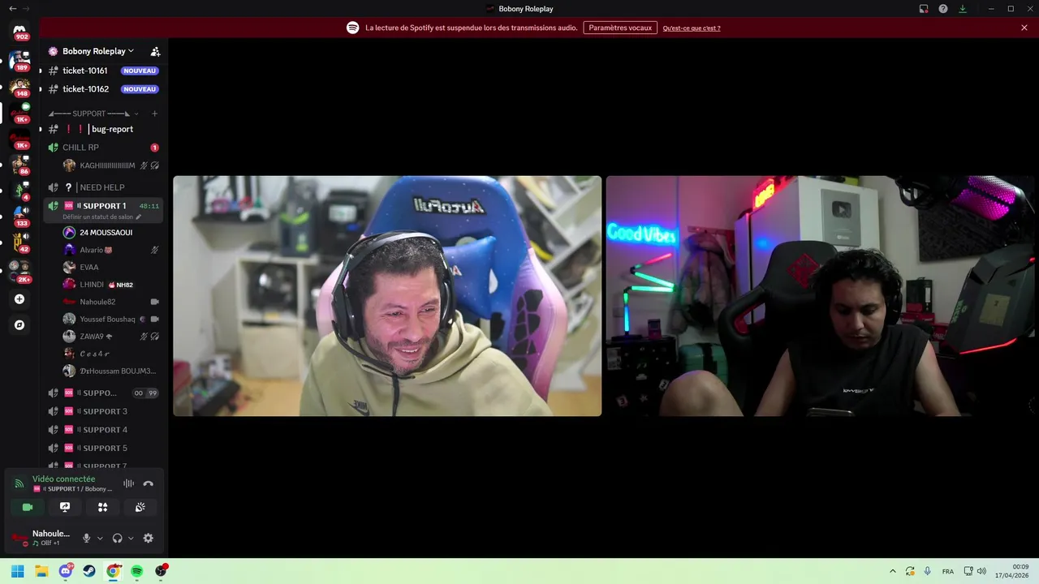Open Spotify from the taskbar

click(x=137, y=571)
